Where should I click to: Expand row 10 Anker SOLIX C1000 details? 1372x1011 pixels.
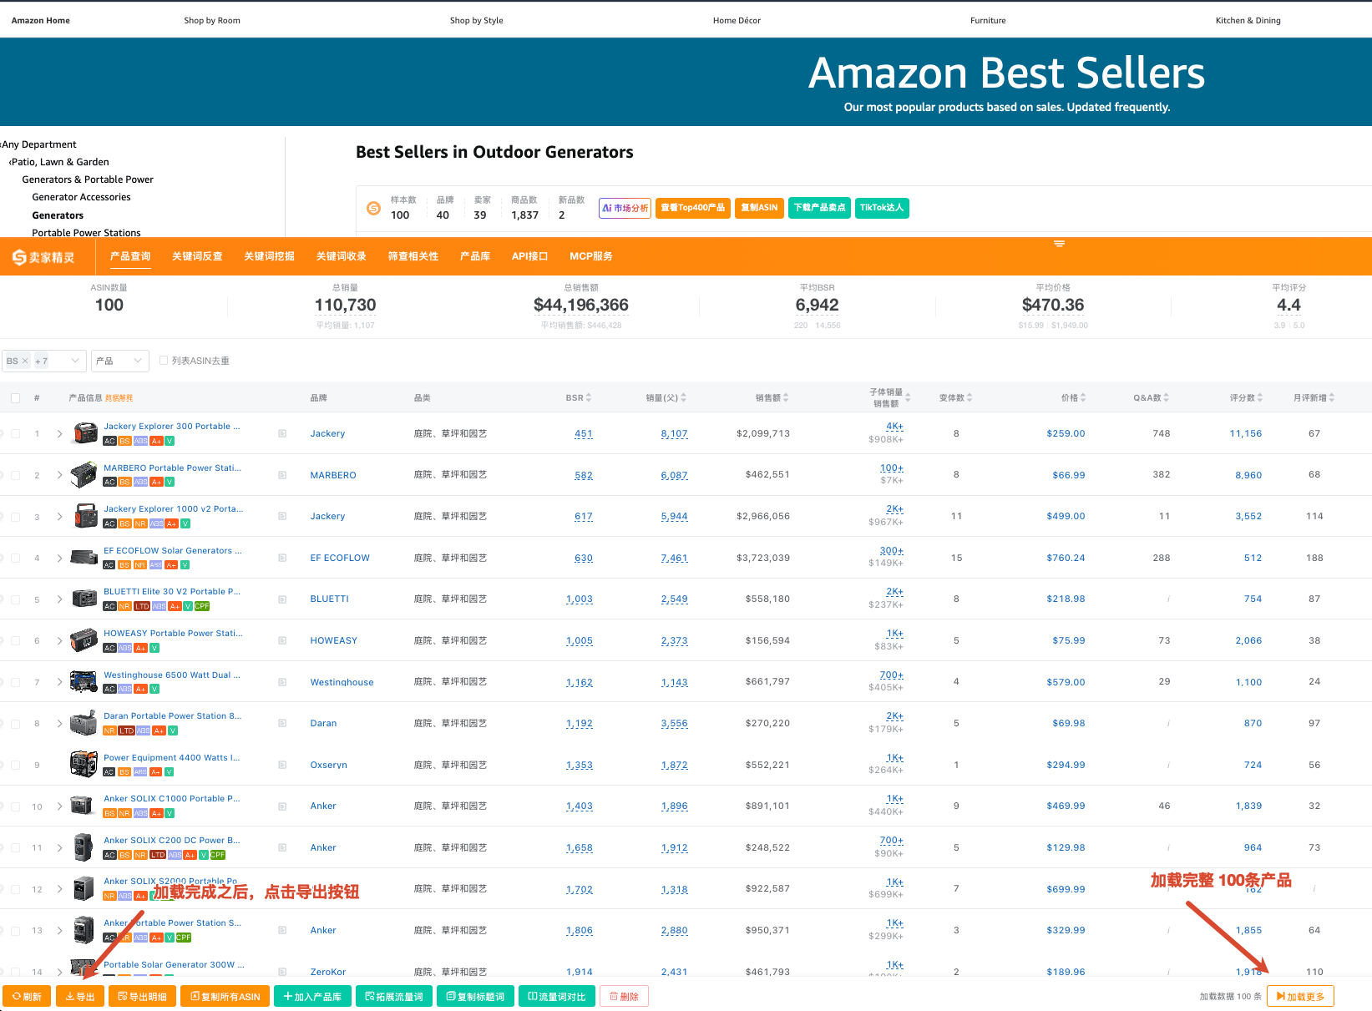(59, 806)
